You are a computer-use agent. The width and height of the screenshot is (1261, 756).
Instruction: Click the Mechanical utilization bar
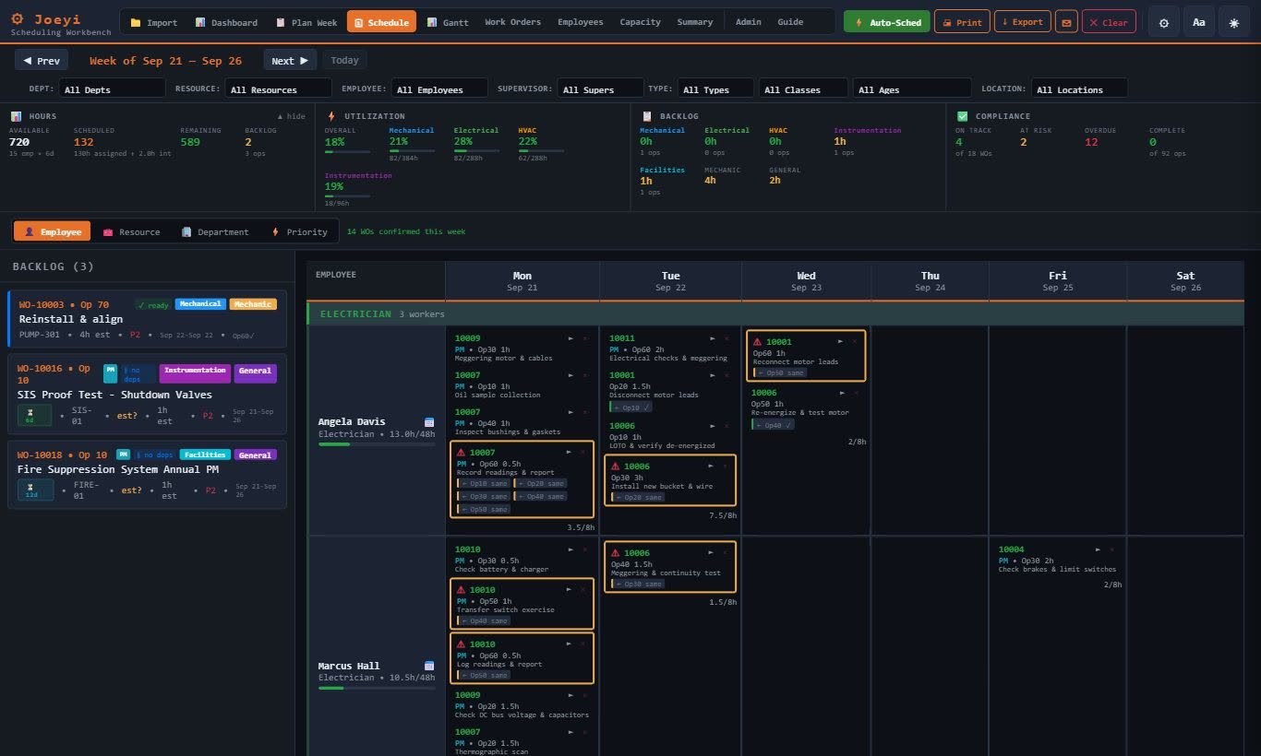(x=412, y=150)
